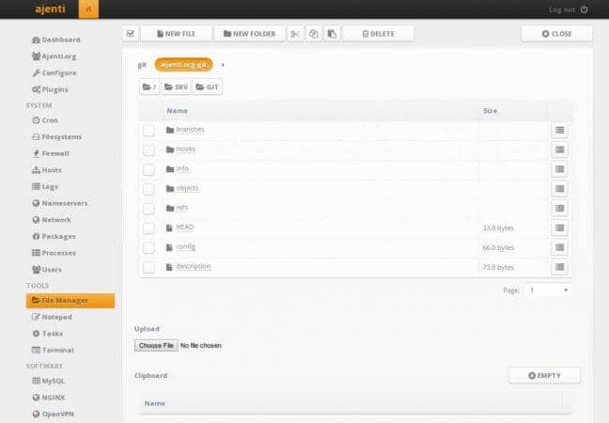This screenshot has height=423, width=609.
Task: Go to root folder breadcrumb
Action: 149,87
